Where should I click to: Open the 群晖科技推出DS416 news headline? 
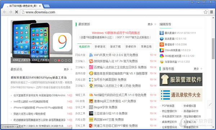[39, 78]
